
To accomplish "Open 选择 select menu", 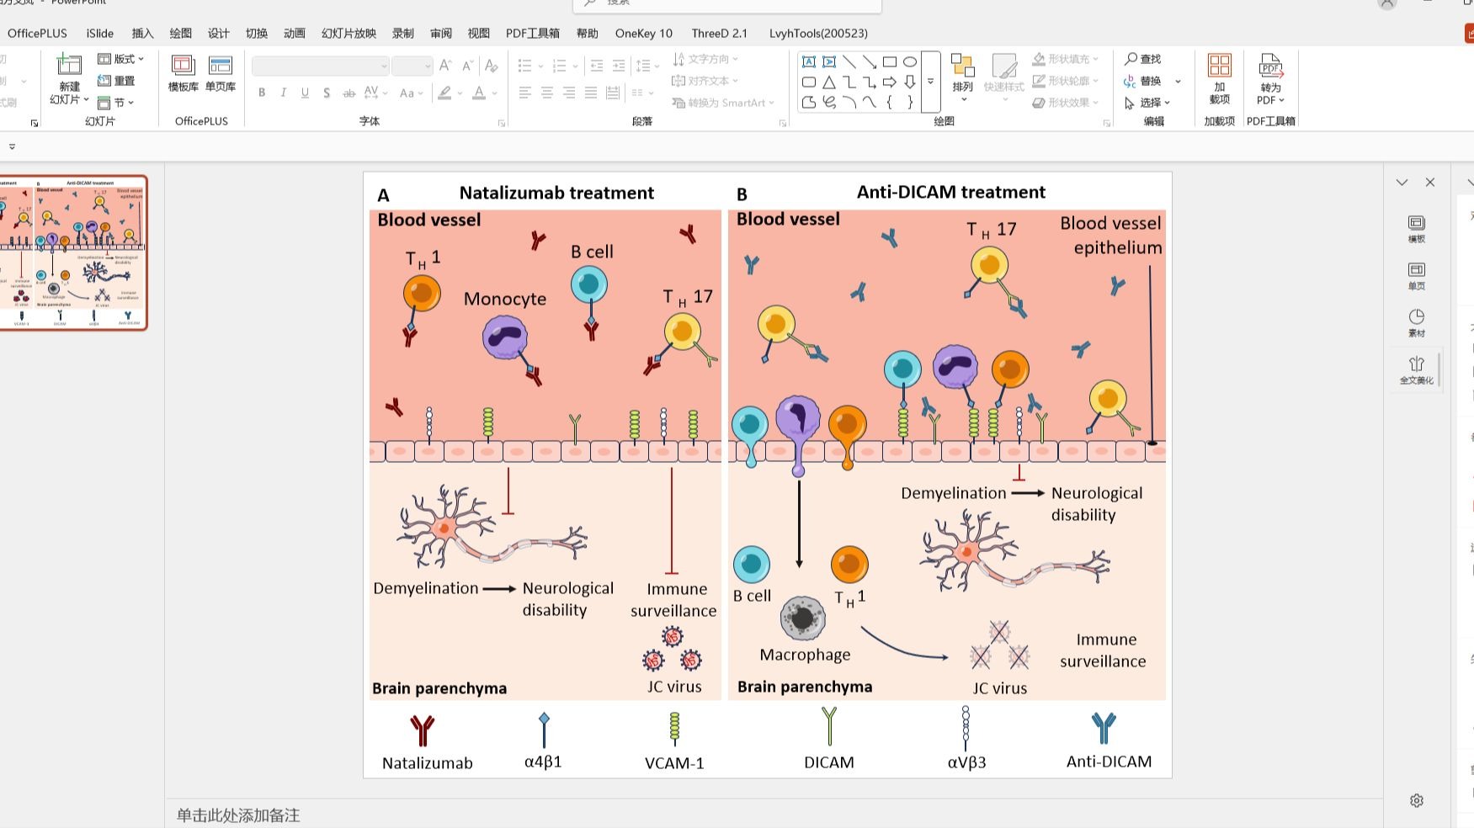I will 1148,103.
